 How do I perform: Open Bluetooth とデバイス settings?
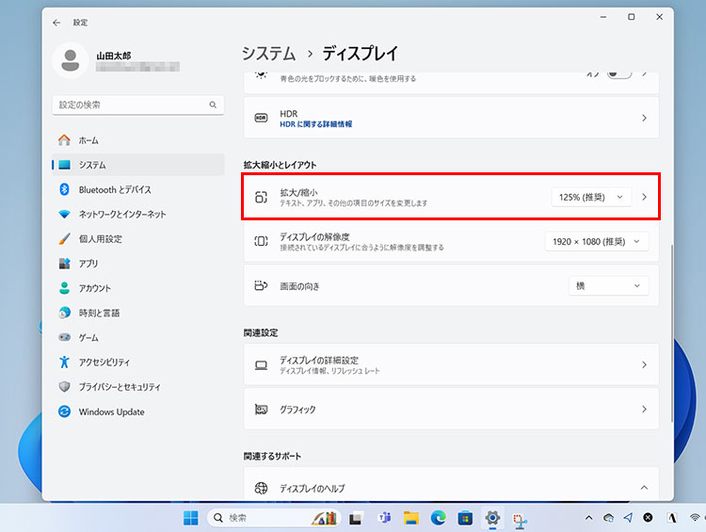point(115,189)
